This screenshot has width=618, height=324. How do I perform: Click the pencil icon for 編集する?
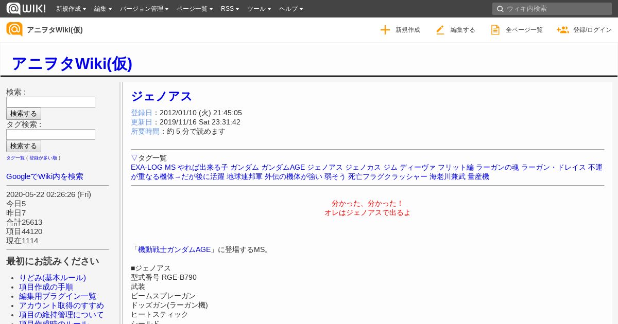[x=440, y=30]
